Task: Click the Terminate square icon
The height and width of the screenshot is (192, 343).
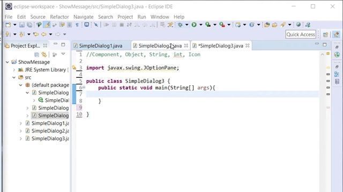Action: click(x=122, y=25)
